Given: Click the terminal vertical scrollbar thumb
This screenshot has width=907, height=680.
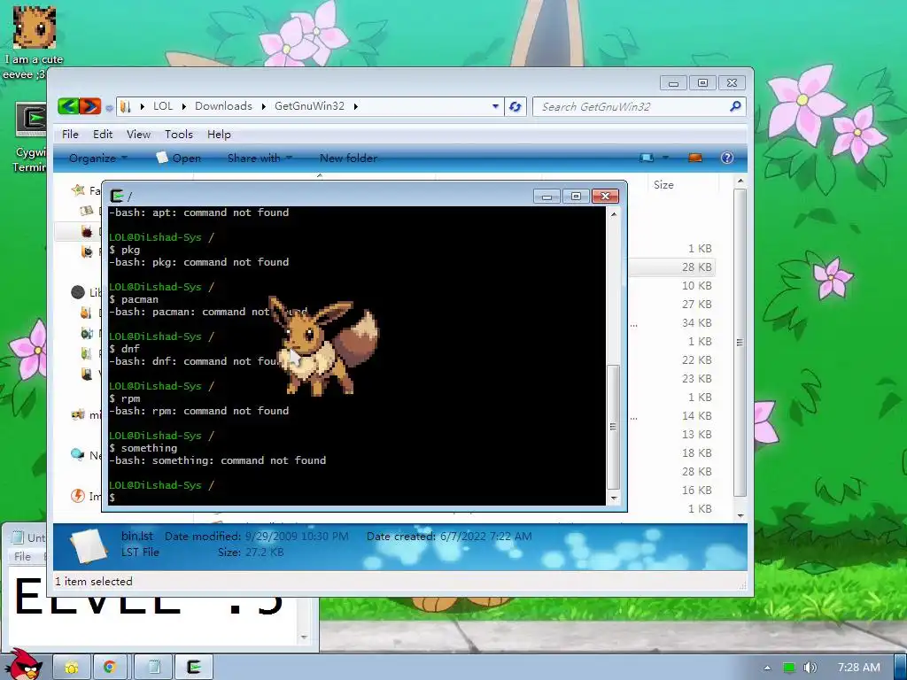Looking at the screenshot, I should (x=614, y=427).
